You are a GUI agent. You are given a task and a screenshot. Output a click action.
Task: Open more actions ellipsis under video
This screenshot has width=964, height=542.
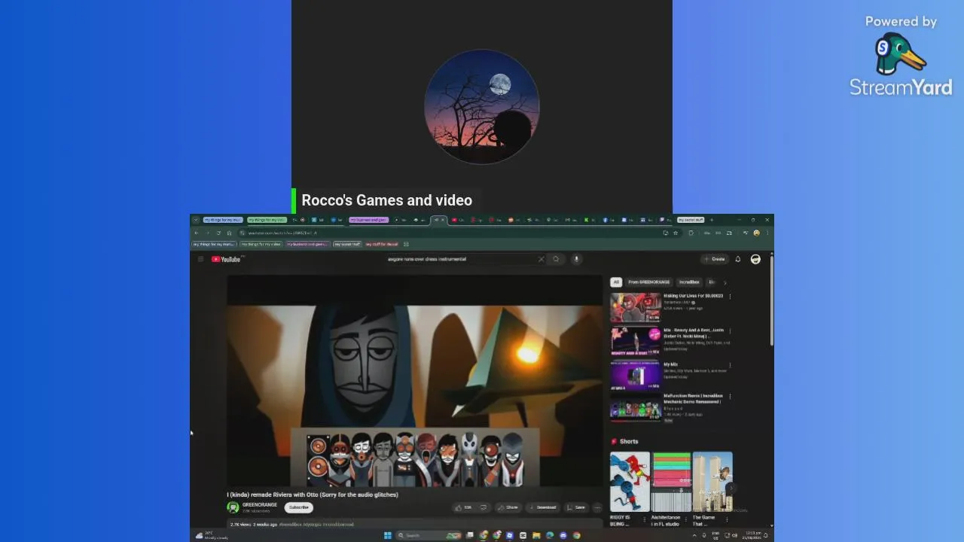click(597, 507)
